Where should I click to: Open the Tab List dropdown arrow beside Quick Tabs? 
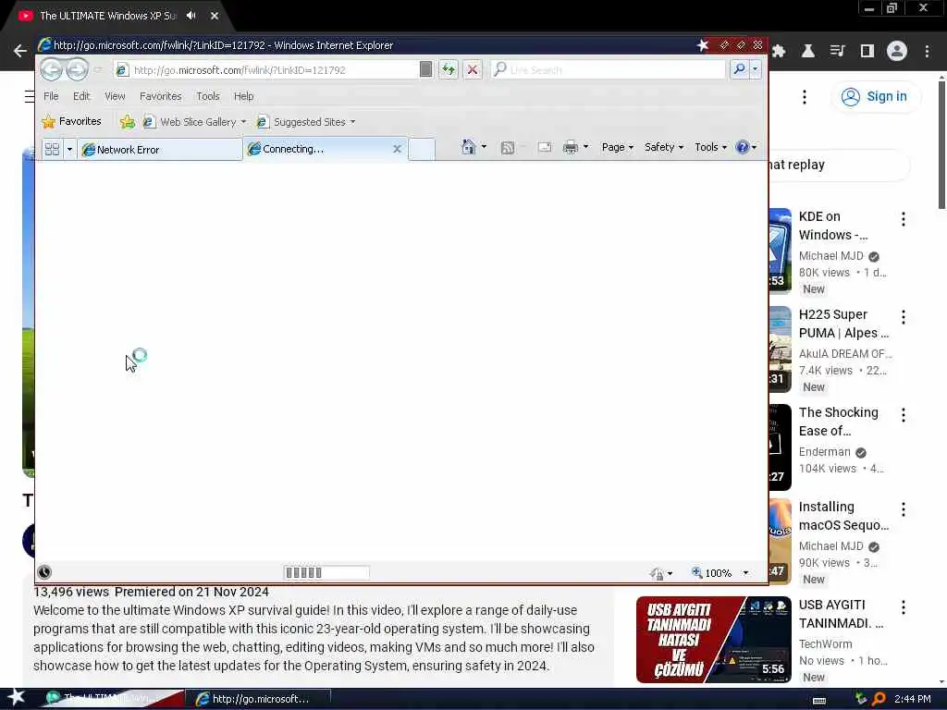69,149
